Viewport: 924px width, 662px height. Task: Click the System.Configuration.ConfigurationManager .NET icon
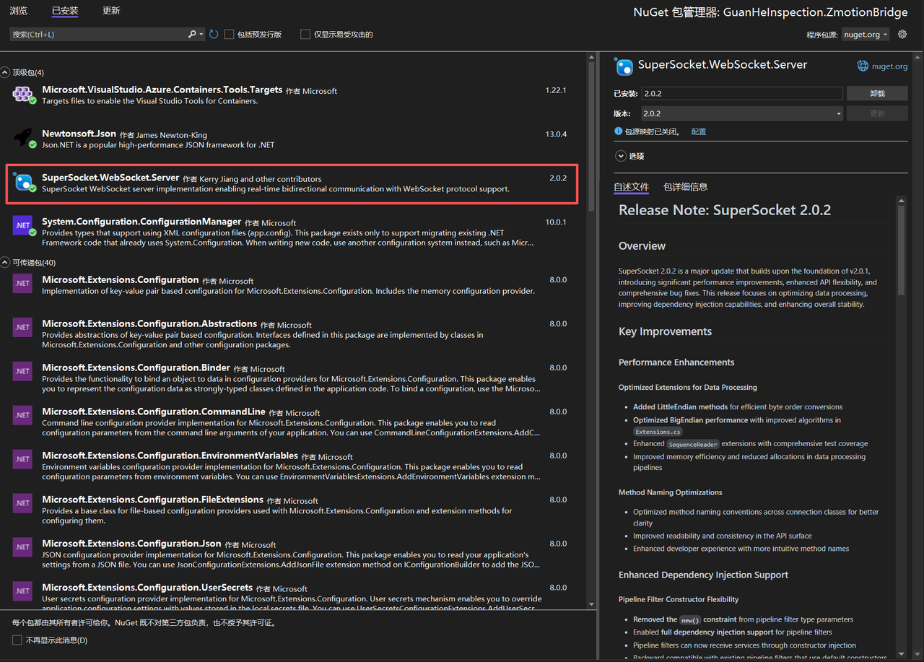pos(23,225)
